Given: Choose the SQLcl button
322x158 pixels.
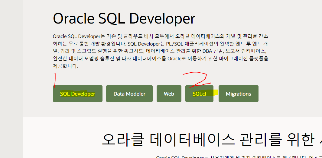Looking at the screenshot, I should tap(200, 94).
